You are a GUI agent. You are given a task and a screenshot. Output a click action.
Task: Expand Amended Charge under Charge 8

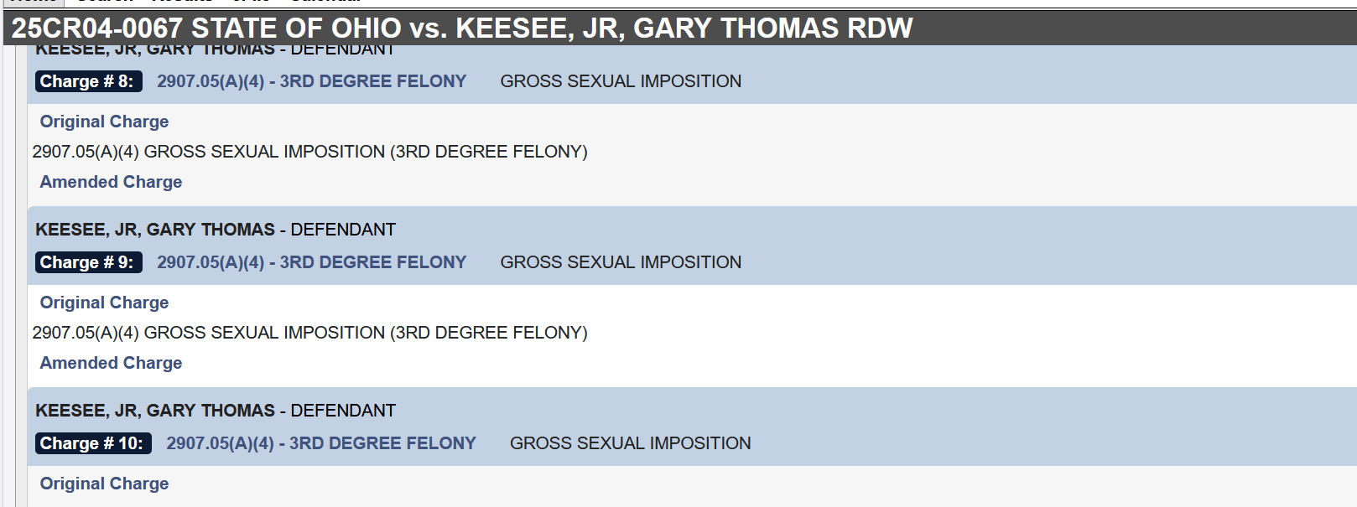pos(111,182)
